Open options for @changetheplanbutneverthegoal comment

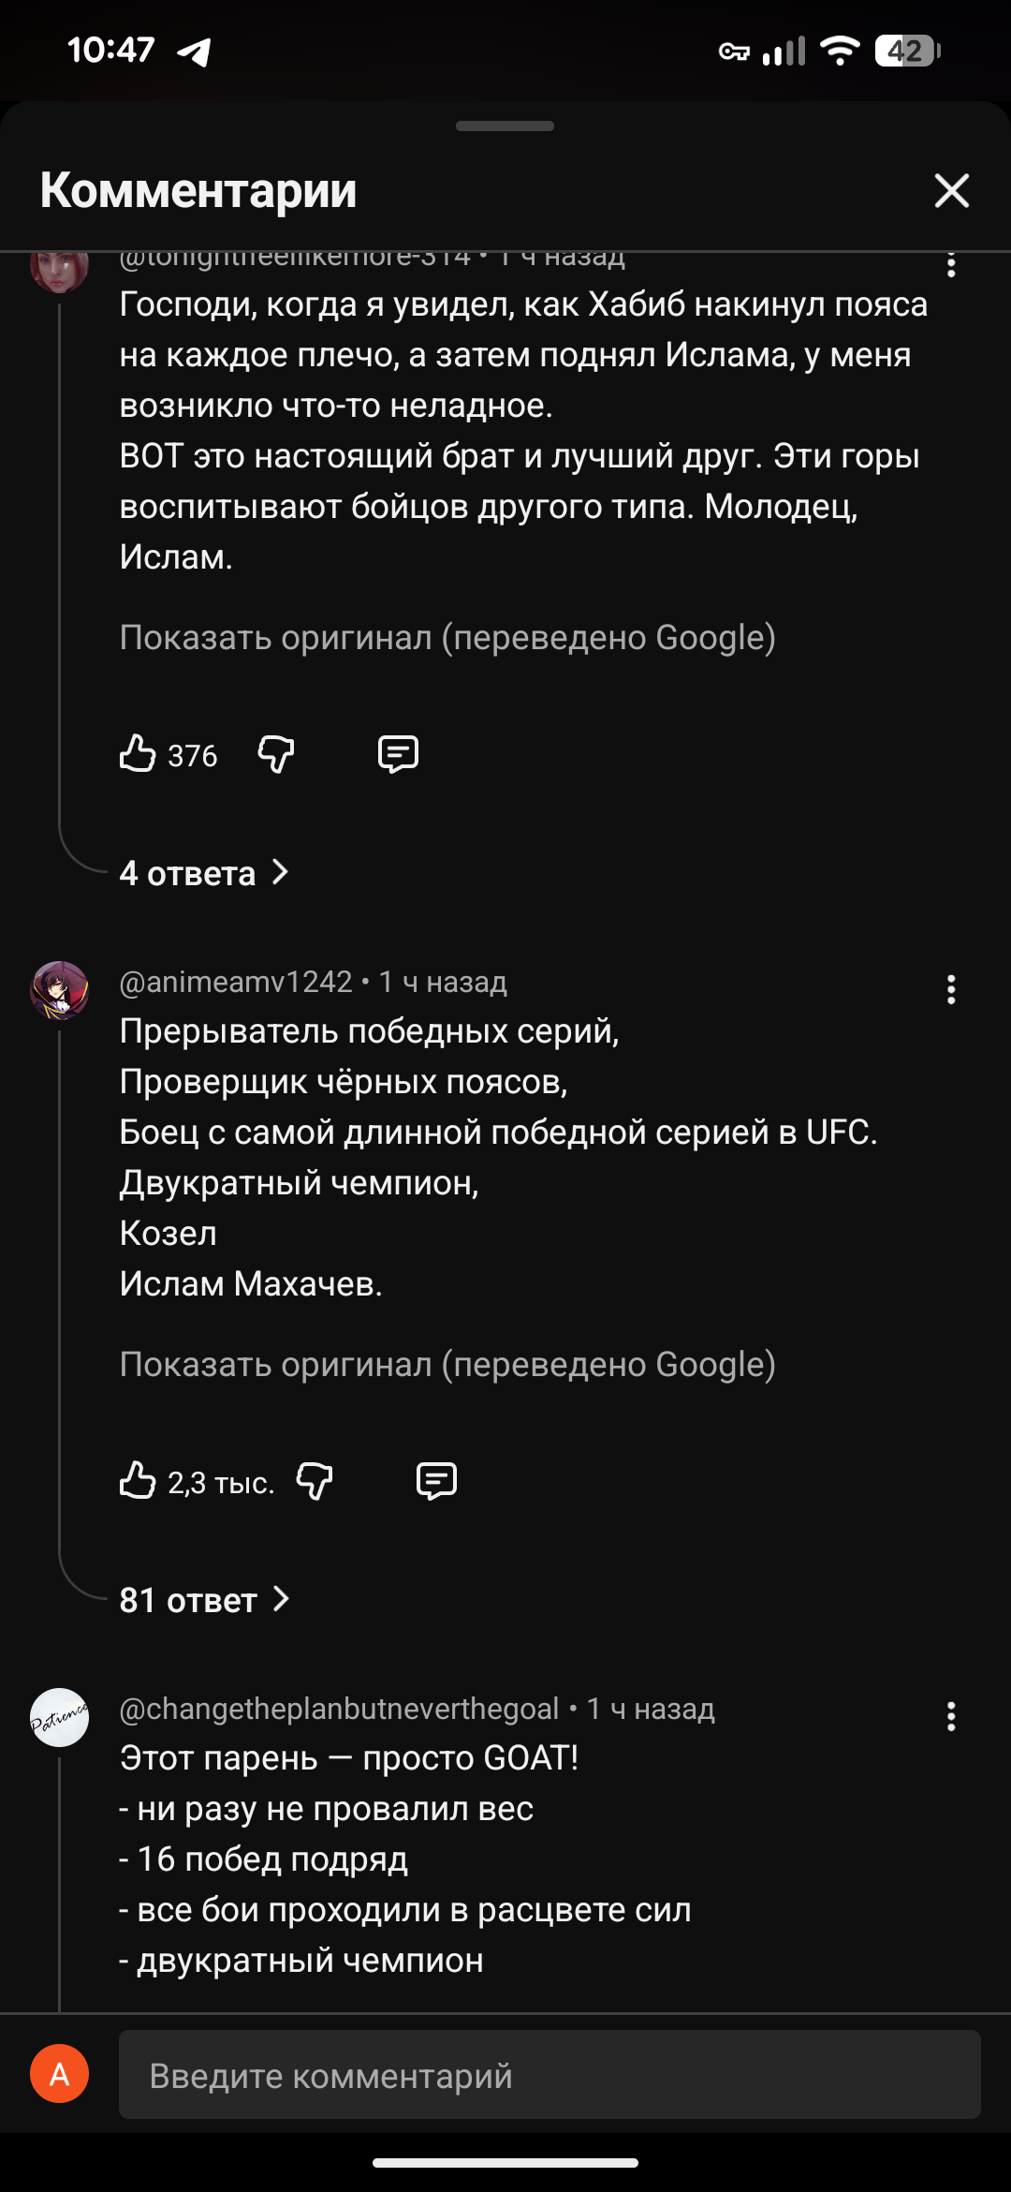click(951, 1716)
